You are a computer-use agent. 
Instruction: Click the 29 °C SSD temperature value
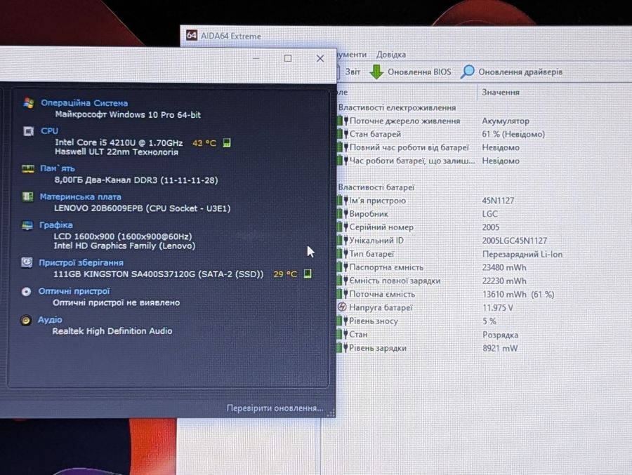(x=285, y=274)
